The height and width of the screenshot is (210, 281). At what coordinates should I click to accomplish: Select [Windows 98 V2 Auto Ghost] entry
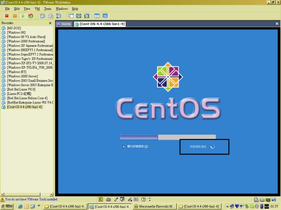pyautogui.click(x=26, y=37)
